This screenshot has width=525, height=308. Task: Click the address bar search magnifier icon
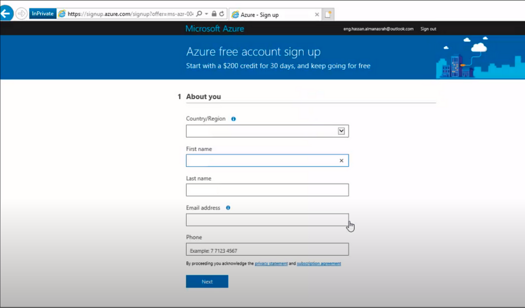point(199,13)
